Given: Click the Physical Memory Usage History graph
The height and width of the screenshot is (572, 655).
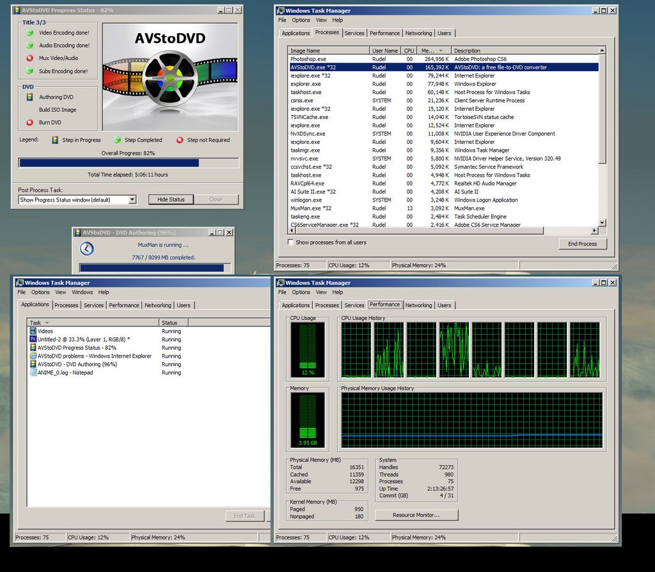Looking at the screenshot, I should click(x=472, y=420).
